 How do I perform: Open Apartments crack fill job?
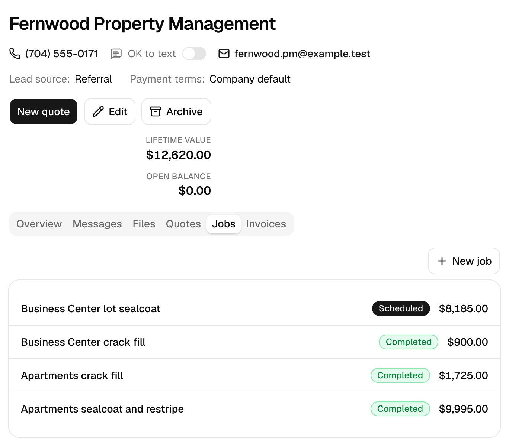(254, 375)
